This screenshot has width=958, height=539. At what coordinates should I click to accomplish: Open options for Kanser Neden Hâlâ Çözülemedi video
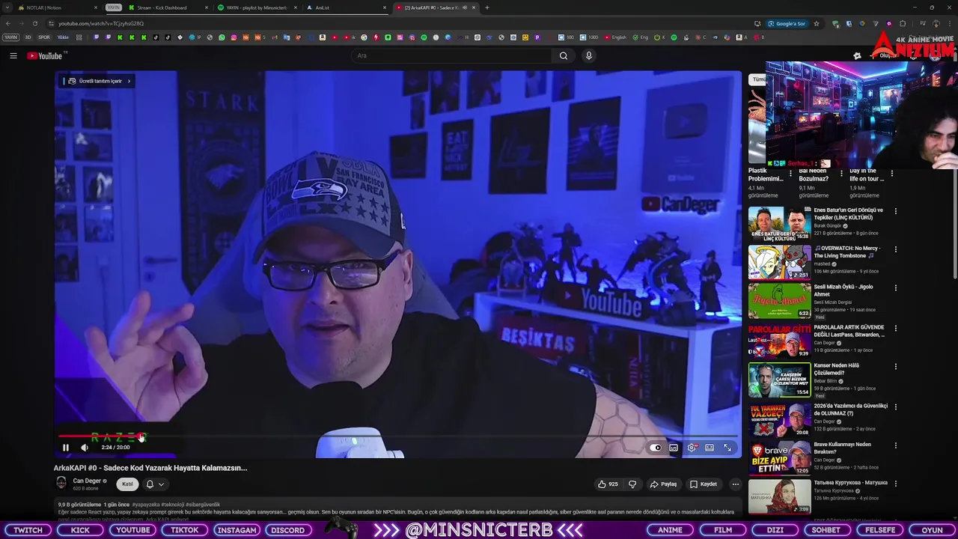(895, 366)
